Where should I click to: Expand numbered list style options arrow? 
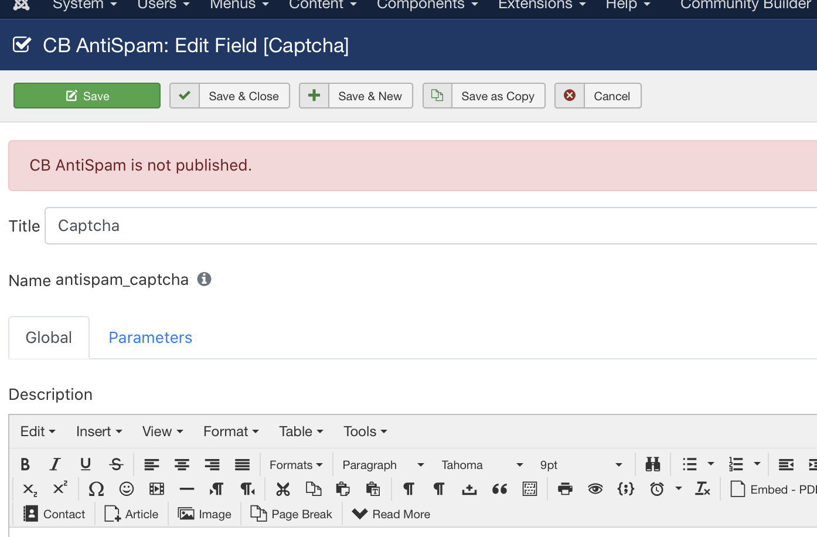[757, 464]
